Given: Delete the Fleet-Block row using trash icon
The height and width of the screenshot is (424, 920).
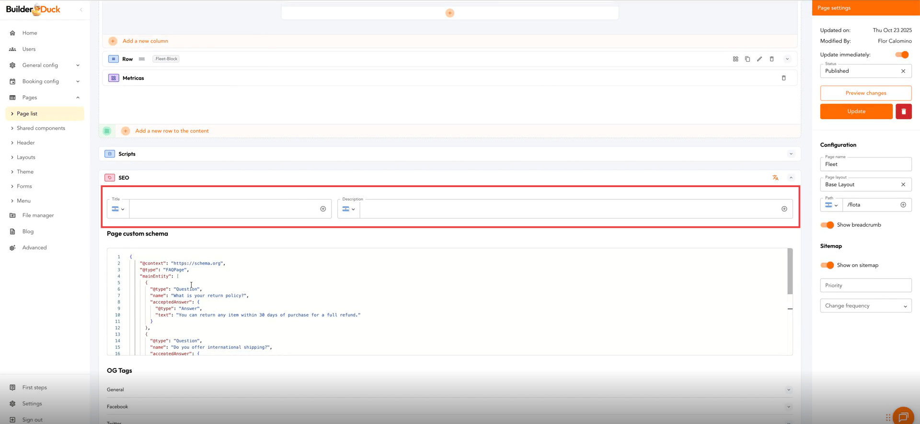Looking at the screenshot, I should point(771,59).
